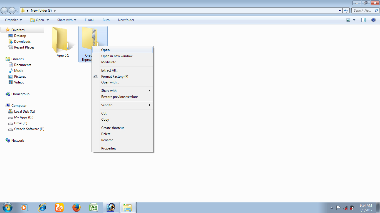380x213 pixels.
Task: Click the refresh button in address bar
Action: point(346,10)
